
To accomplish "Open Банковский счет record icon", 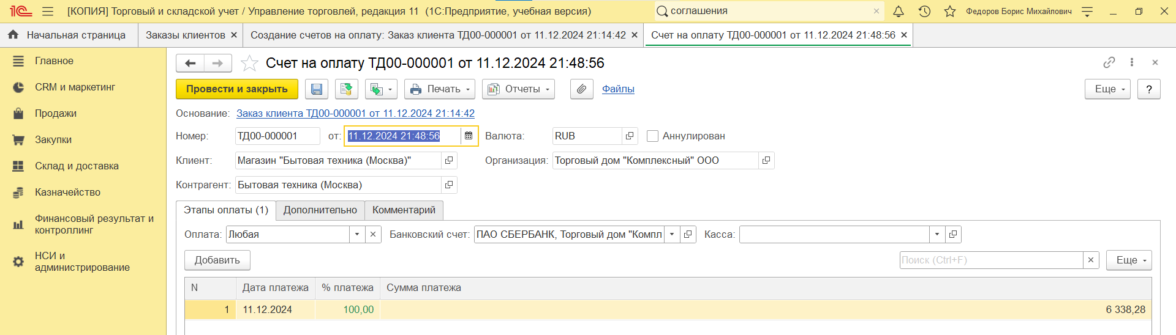I will coord(688,235).
